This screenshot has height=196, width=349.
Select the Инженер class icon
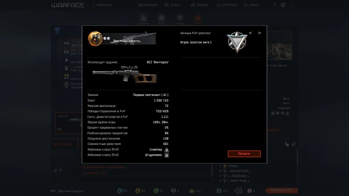[x=180, y=18]
